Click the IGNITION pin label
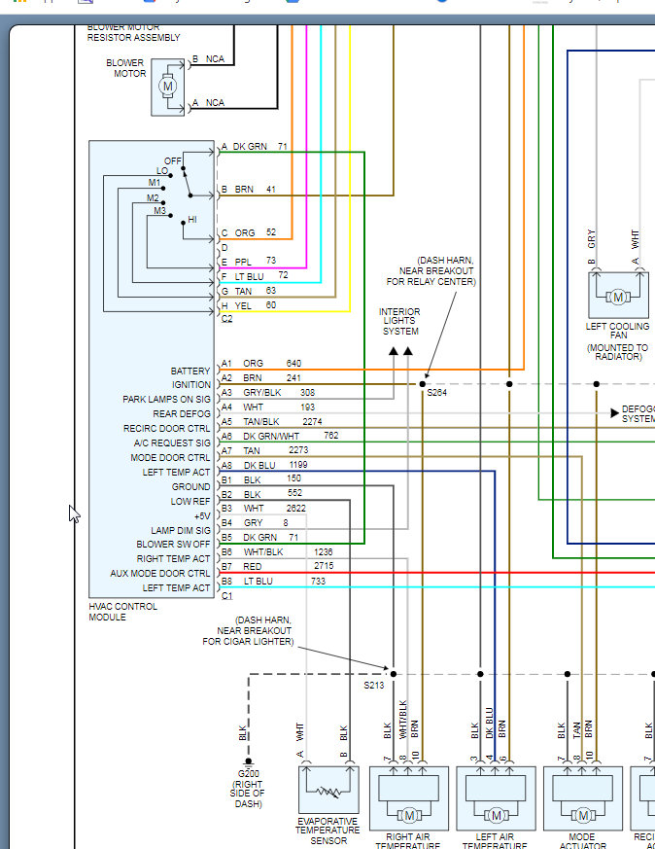The image size is (655, 849). point(191,384)
